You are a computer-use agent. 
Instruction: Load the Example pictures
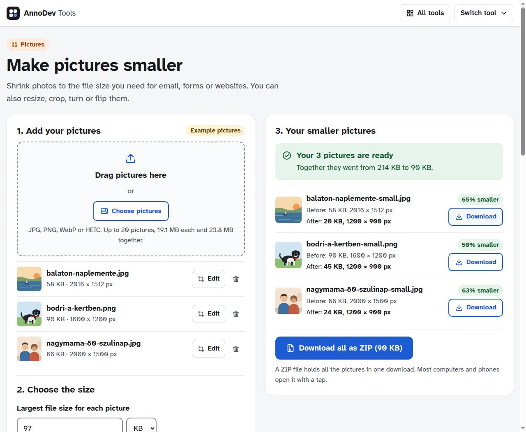click(215, 130)
